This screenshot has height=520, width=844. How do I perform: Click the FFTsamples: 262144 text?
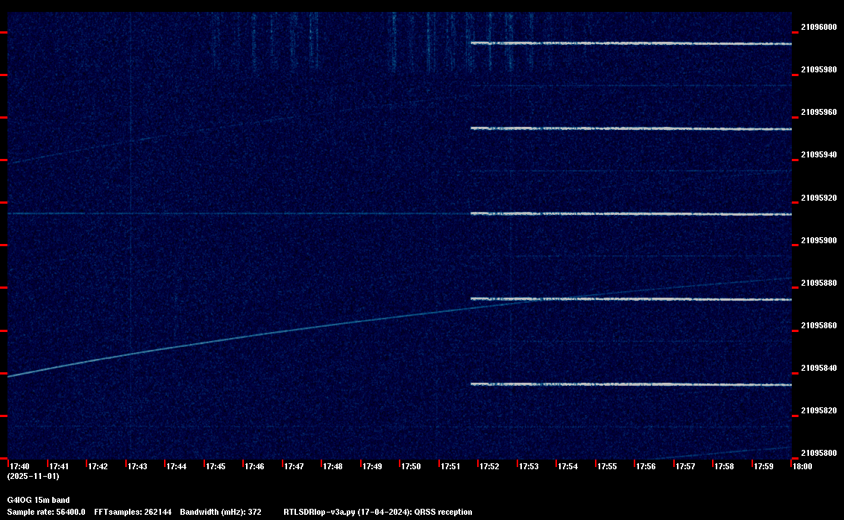pos(133,512)
